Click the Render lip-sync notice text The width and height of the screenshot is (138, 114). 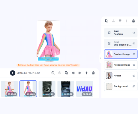[x=48, y=65]
